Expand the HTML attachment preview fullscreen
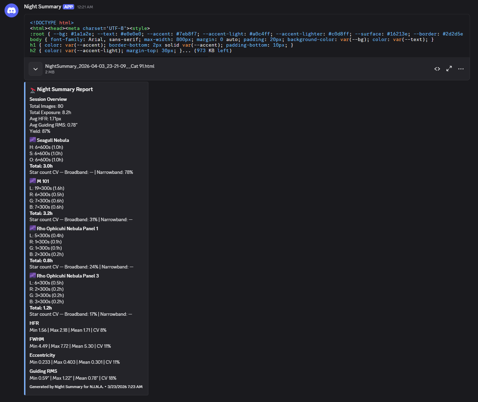This screenshot has height=402, width=478. pyautogui.click(x=449, y=69)
